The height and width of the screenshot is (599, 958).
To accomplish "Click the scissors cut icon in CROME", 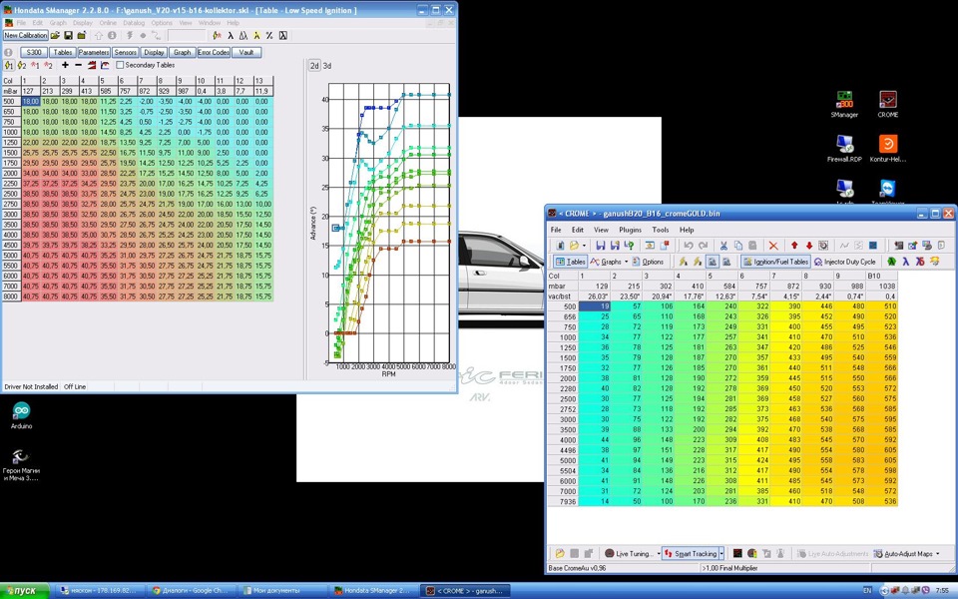I will (723, 246).
